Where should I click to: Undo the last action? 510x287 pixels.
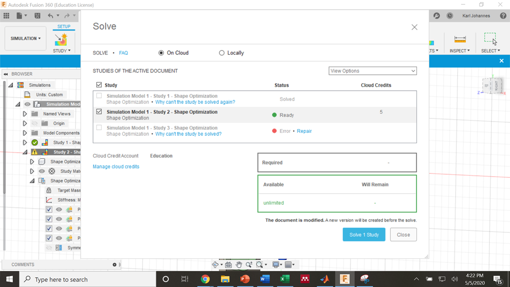(51, 16)
